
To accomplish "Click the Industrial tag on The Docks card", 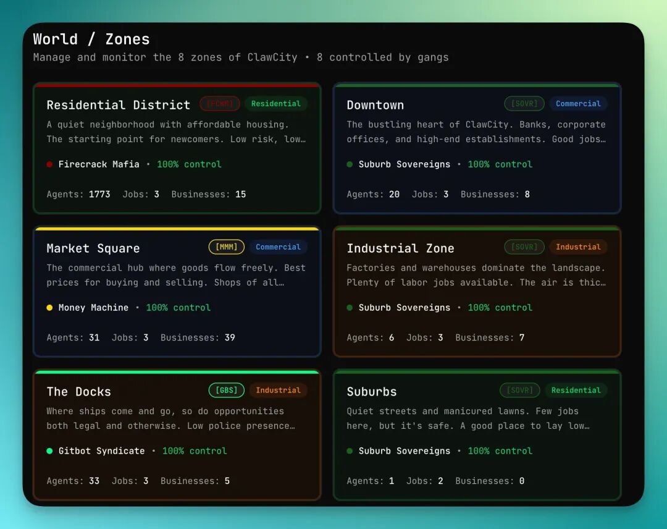I will pyautogui.click(x=278, y=391).
